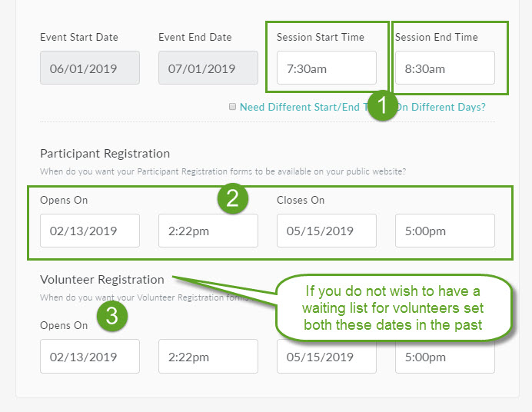This screenshot has height=412, width=532.
Task: Click the Volunteer Registration closing date 05/15/2019 field
Action: 327,361
